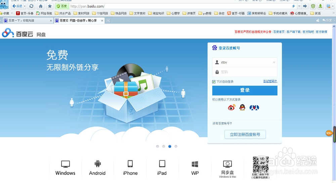
Task: Open the 首页-印画 bookmark
Action: tap(236, 13)
